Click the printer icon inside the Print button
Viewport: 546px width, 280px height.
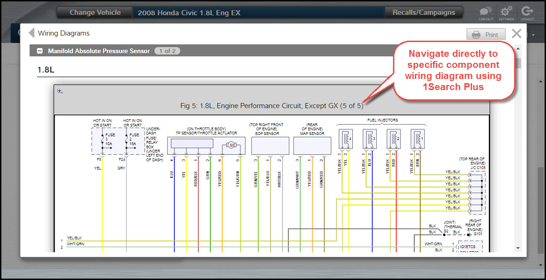(x=475, y=34)
